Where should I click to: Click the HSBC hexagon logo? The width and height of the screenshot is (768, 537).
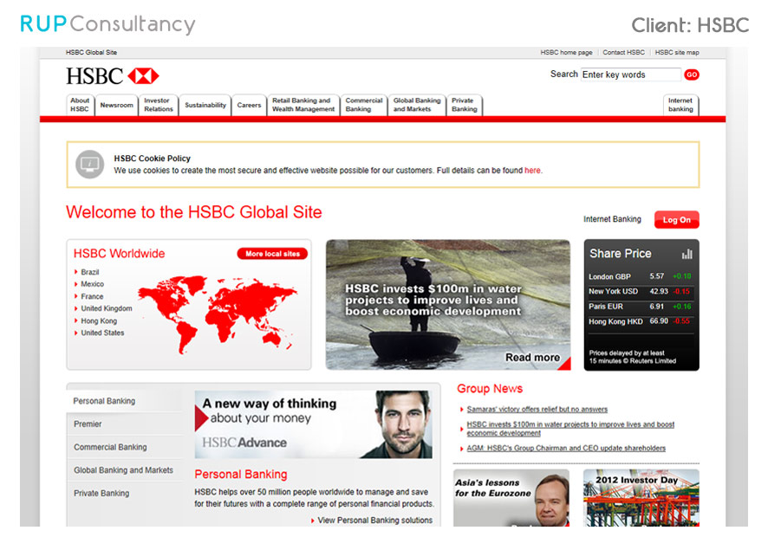click(x=144, y=76)
